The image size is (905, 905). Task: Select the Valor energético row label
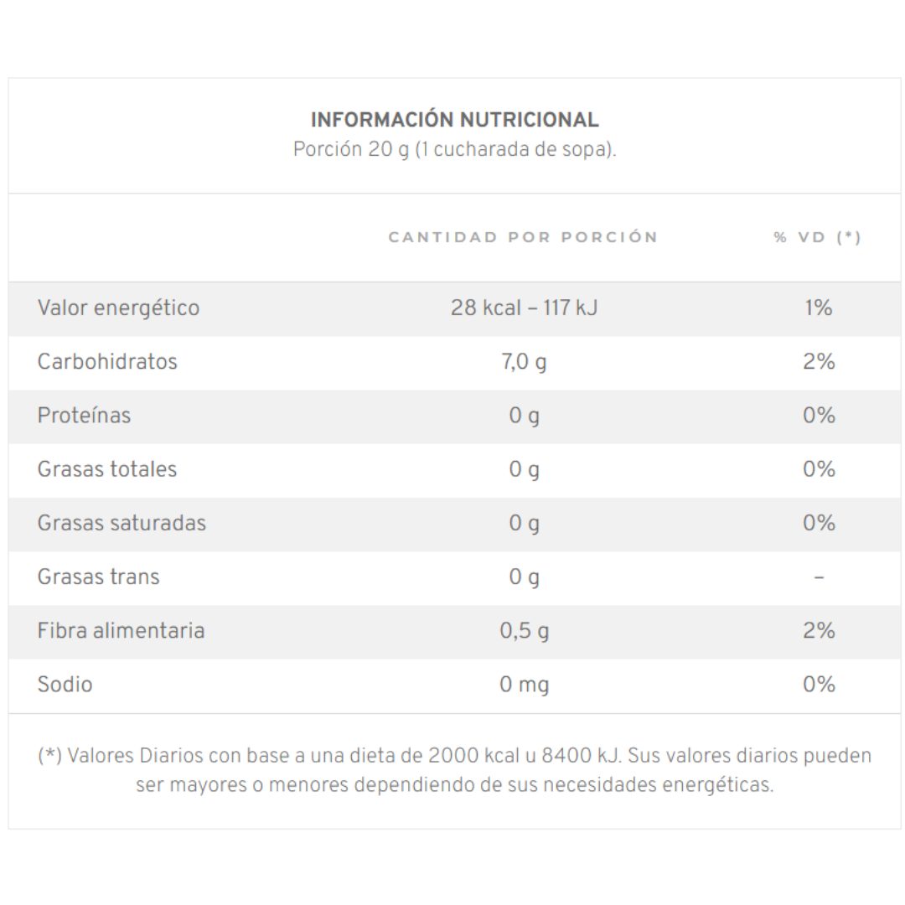click(118, 308)
